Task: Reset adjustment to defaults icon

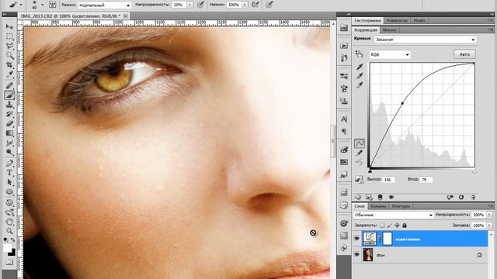Action: [x=461, y=197]
